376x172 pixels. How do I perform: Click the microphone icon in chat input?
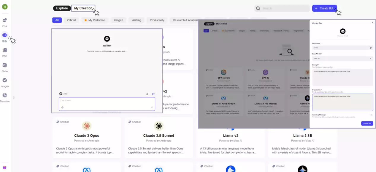62,107
